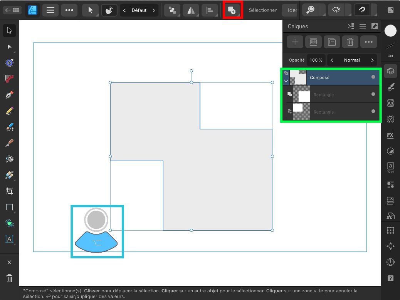The width and height of the screenshot is (400, 300).
Task: Toggle touch gesture mode icon
Action: [x=109, y=10]
